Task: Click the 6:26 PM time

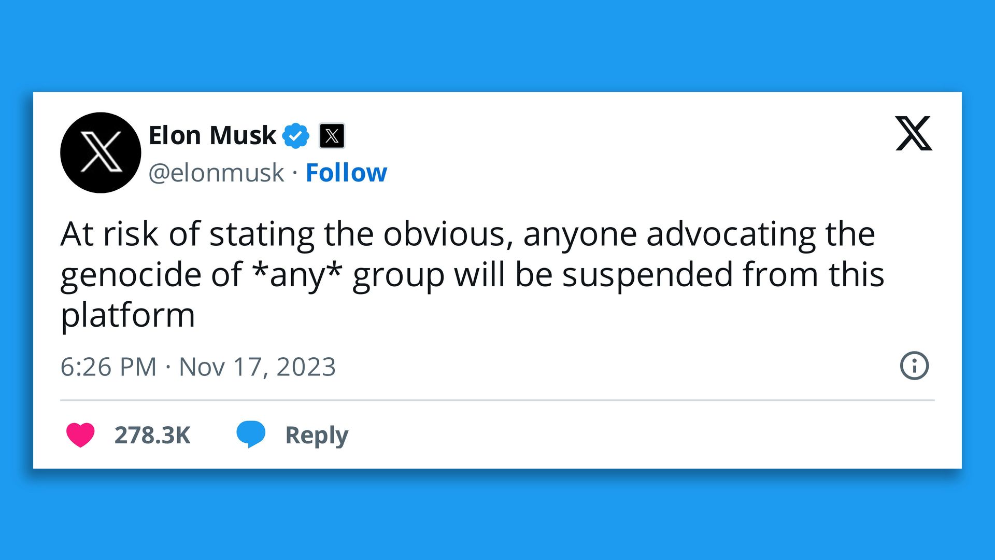Action: [x=108, y=367]
